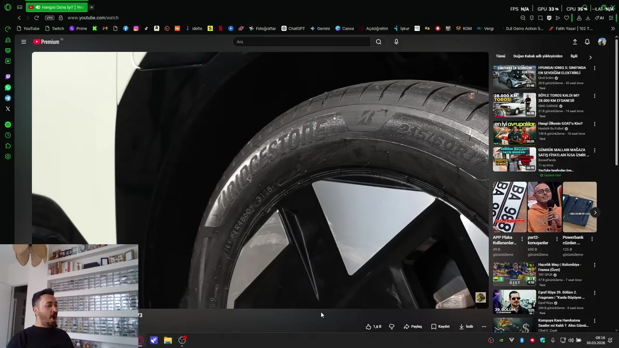Select 'Doğan Kabak adlı yükleyiciden' chip
Screen dimensions: 619x348
538,56
